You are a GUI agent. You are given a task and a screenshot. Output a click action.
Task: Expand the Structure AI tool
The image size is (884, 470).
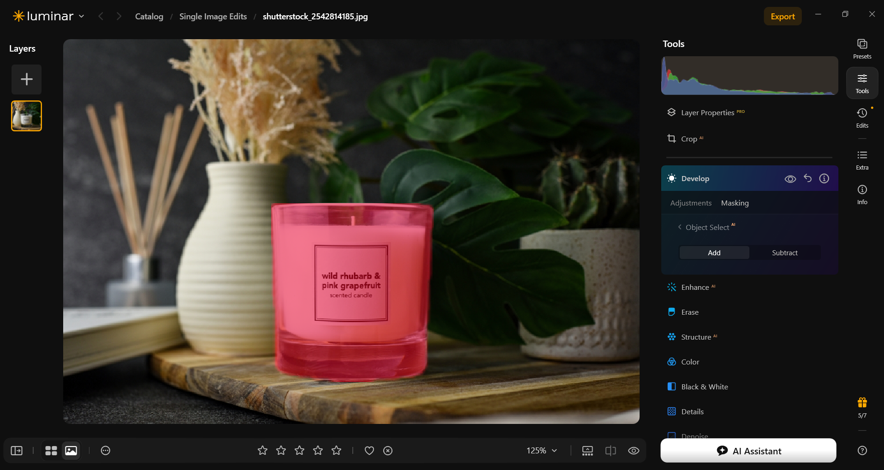point(749,337)
